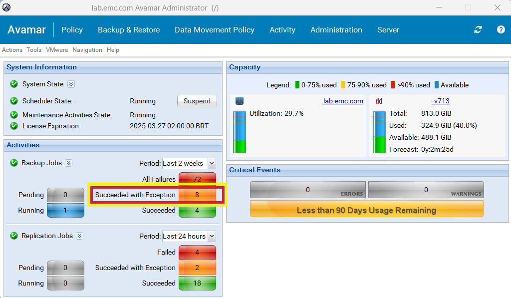Click the Avamar app icon in title bar
This screenshot has width=511, height=298.
[x=6, y=7]
